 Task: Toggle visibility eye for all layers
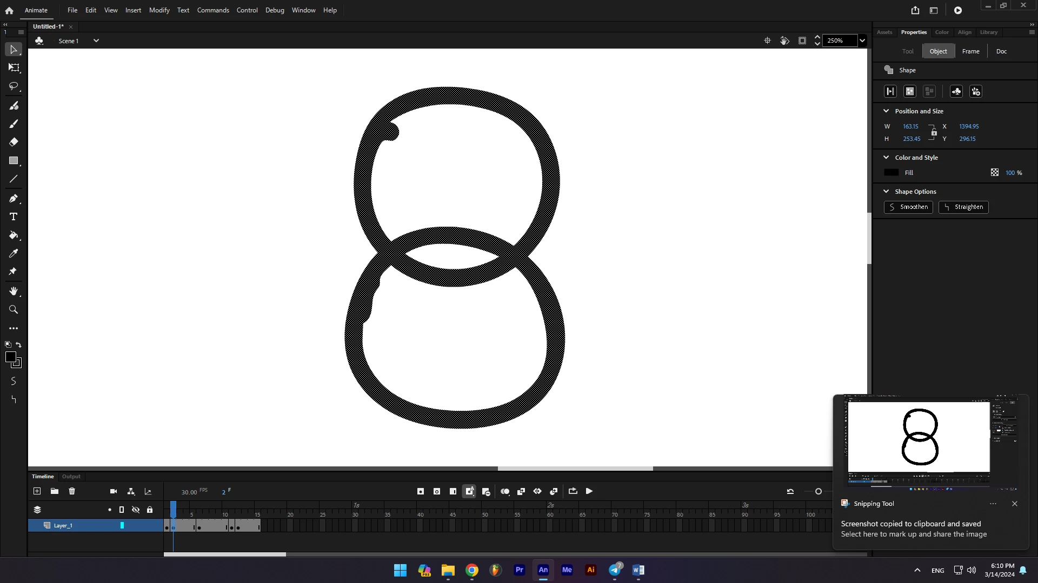(x=136, y=510)
